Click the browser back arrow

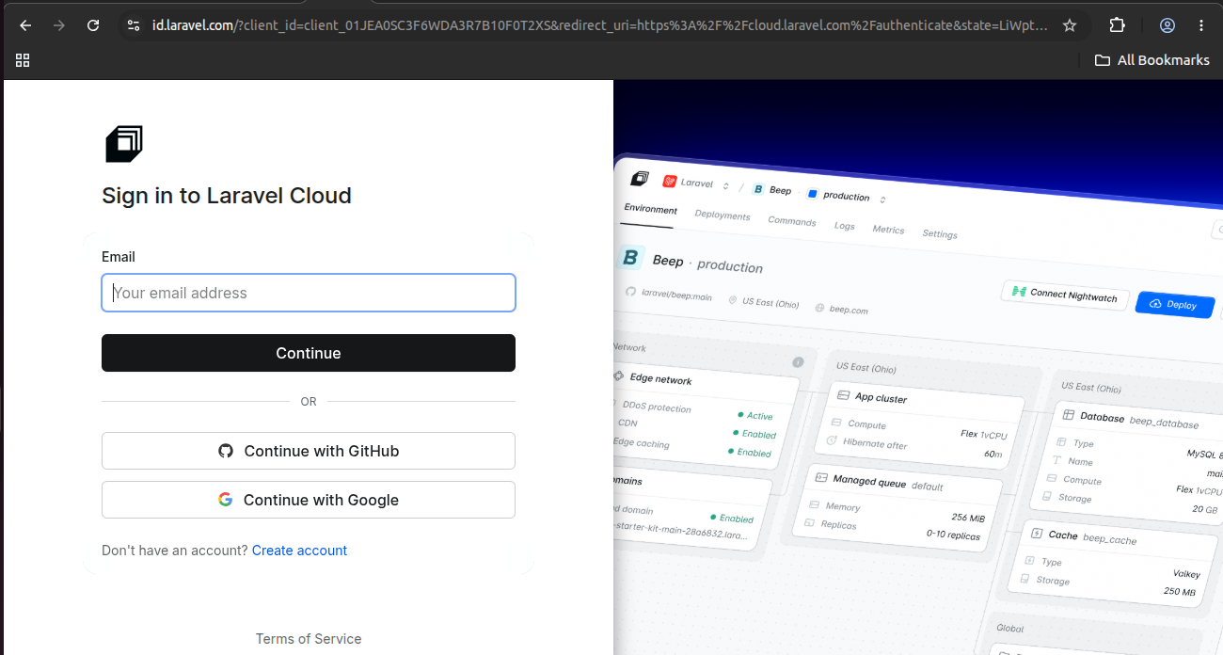click(x=25, y=25)
